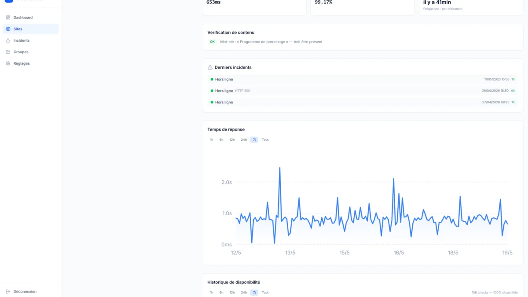Open Réglages settings page

30,63
